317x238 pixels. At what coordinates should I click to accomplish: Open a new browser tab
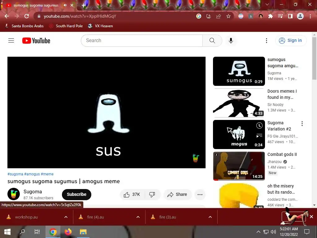[84, 5]
